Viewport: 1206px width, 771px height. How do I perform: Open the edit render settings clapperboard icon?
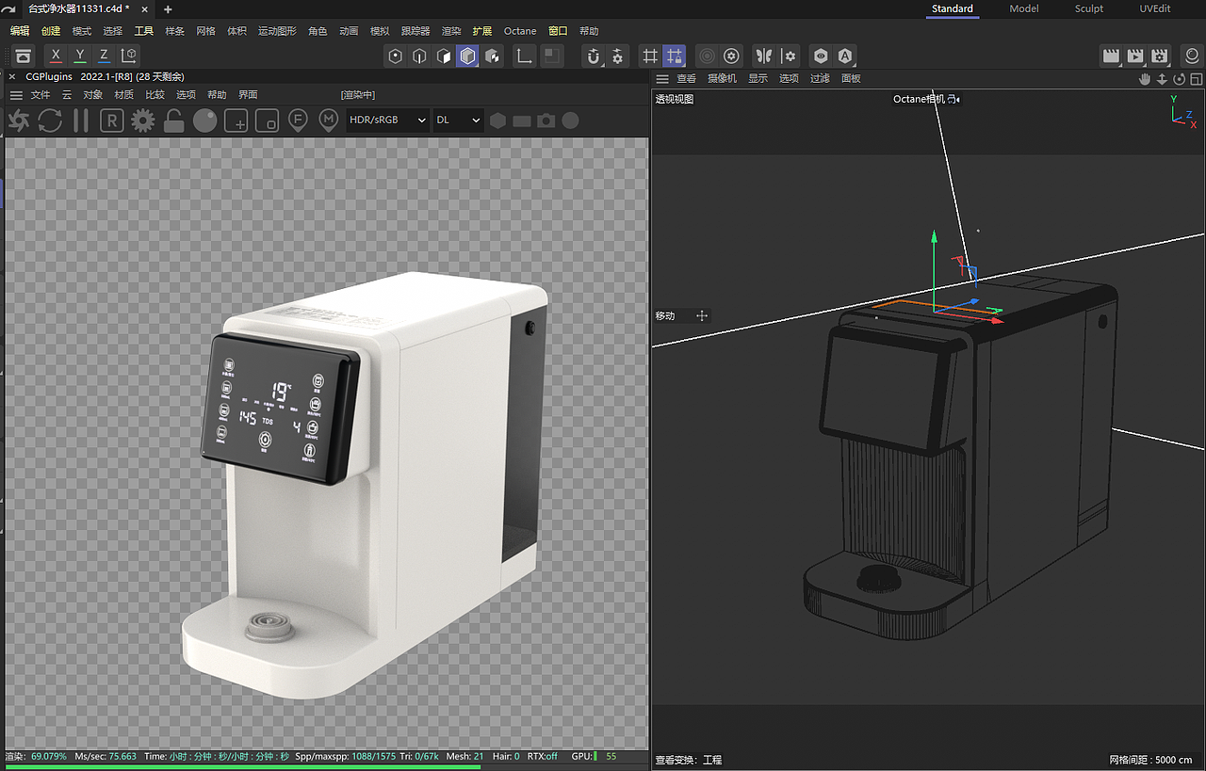pos(1160,56)
